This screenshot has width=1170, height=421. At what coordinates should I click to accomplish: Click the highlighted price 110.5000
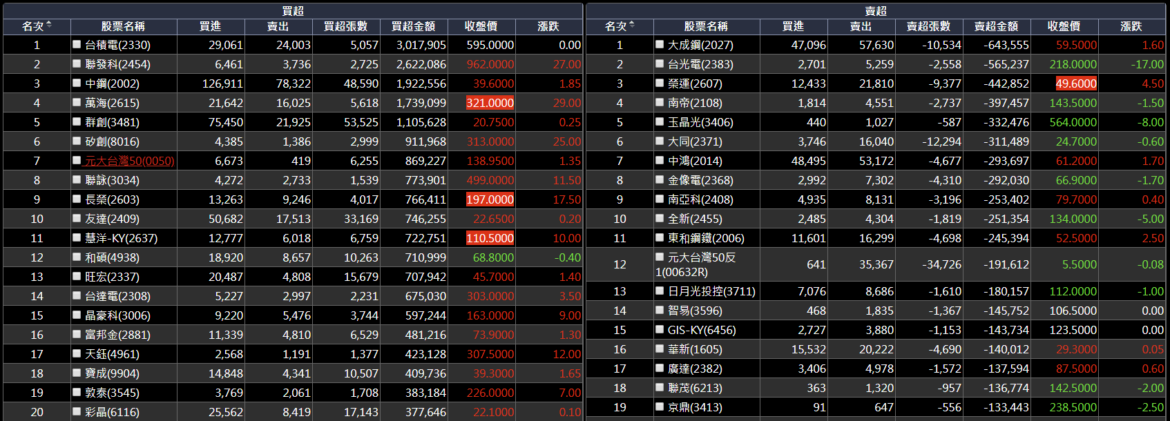pyautogui.click(x=490, y=238)
